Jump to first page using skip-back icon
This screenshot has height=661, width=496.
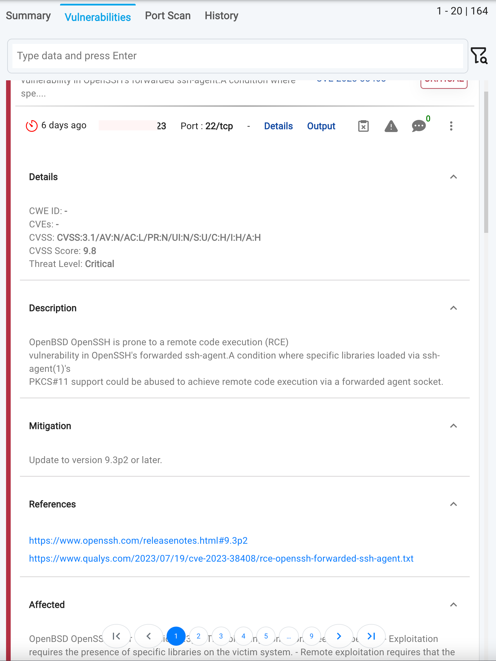coord(116,636)
